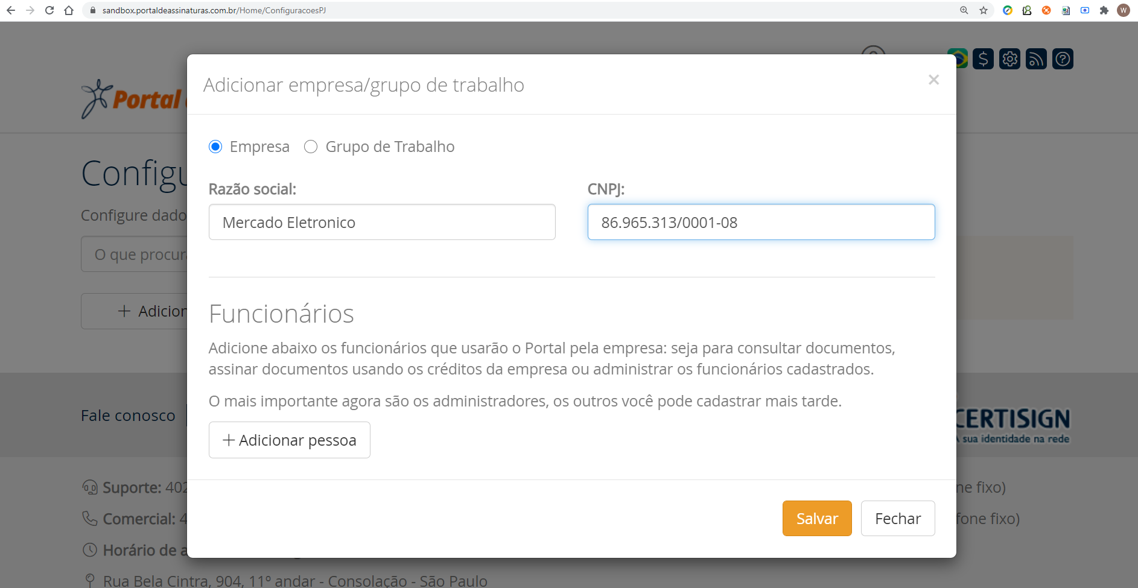Click the RSS feed icon
This screenshot has width=1138, height=588.
click(1036, 59)
